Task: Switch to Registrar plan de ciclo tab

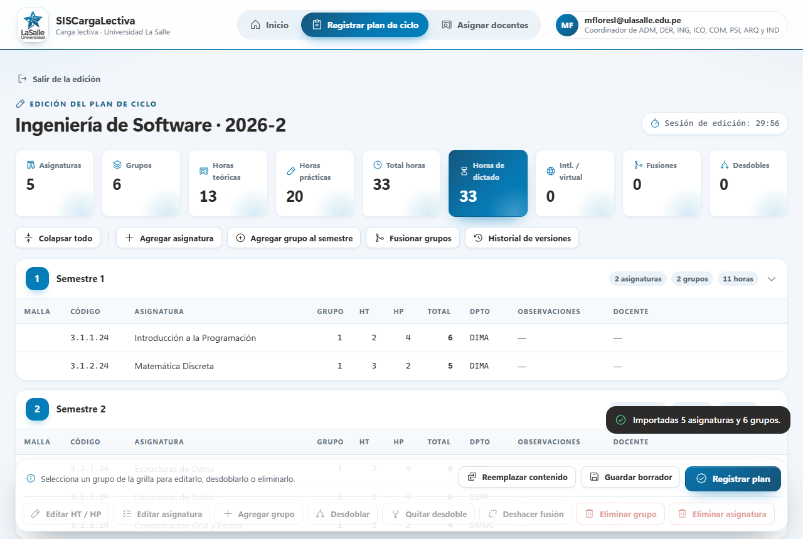Action: point(364,25)
